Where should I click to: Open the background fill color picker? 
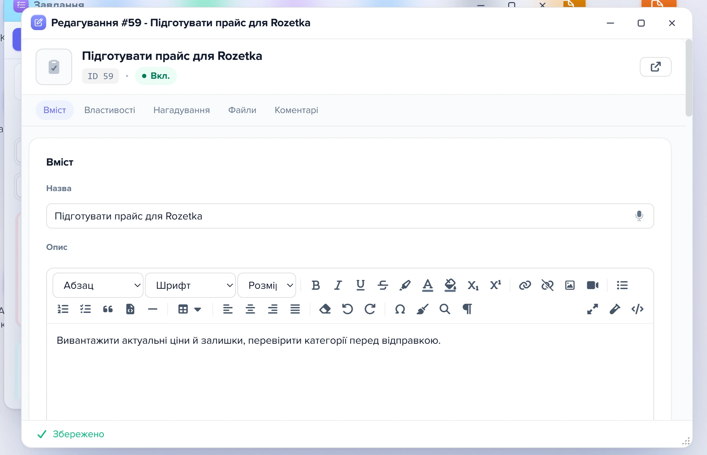450,285
